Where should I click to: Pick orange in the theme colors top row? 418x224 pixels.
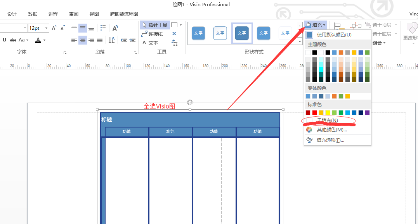point(341,52)
